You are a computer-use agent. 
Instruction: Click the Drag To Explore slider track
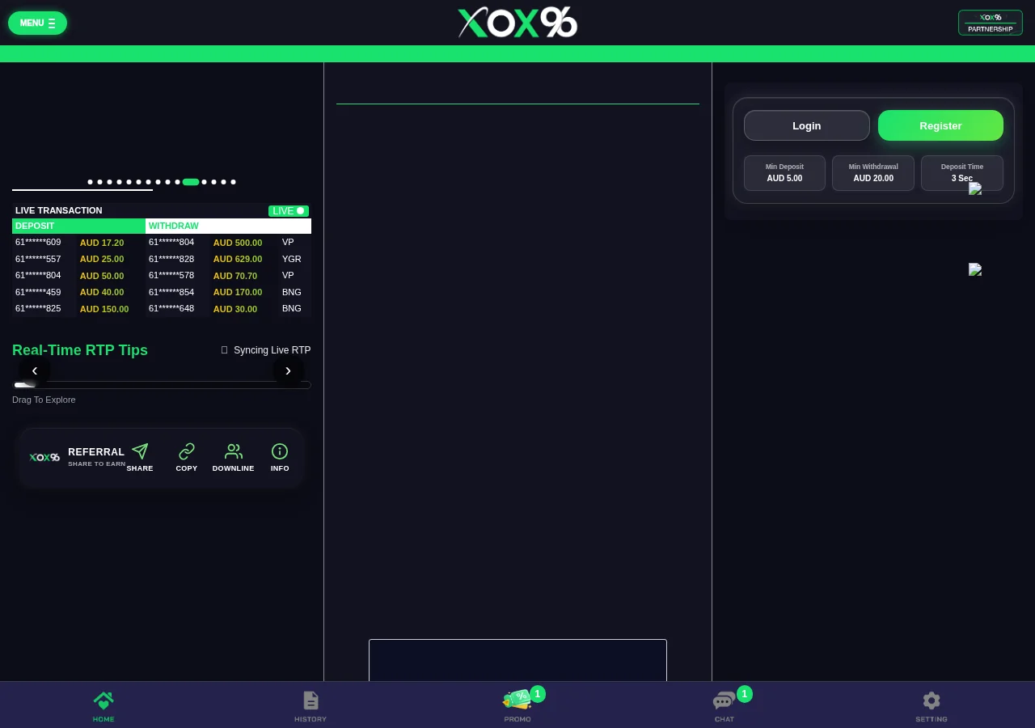162,385
